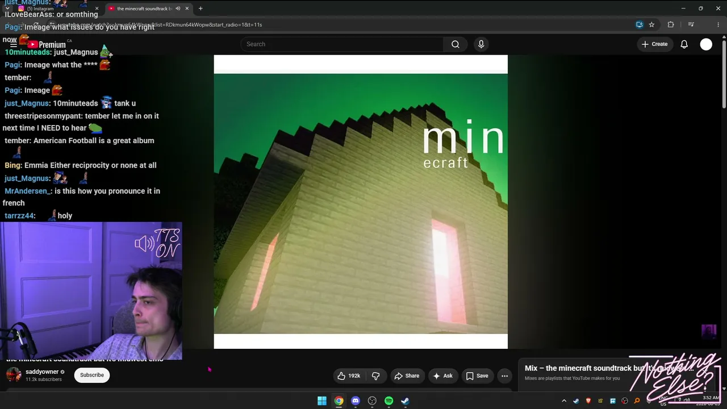Show hidden system tray icons
This screenshot has width=727, height=409.
[564, 401]
